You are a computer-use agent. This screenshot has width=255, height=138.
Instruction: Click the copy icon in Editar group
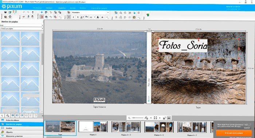point(28,17)
